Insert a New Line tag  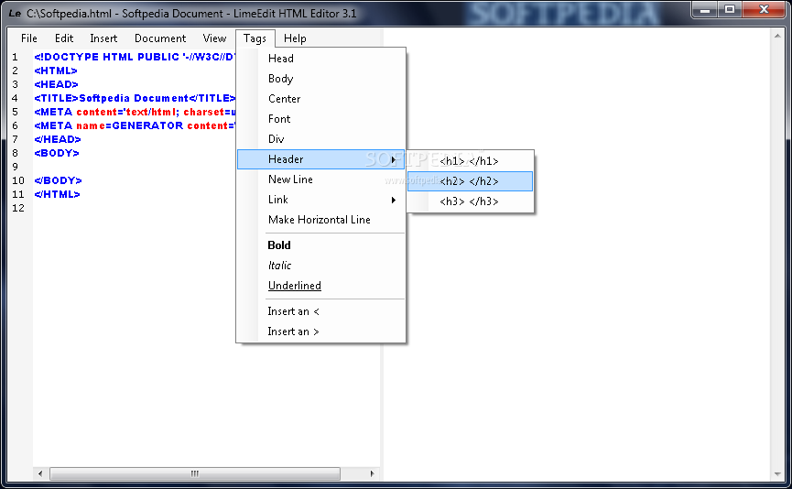pos(320,179)
